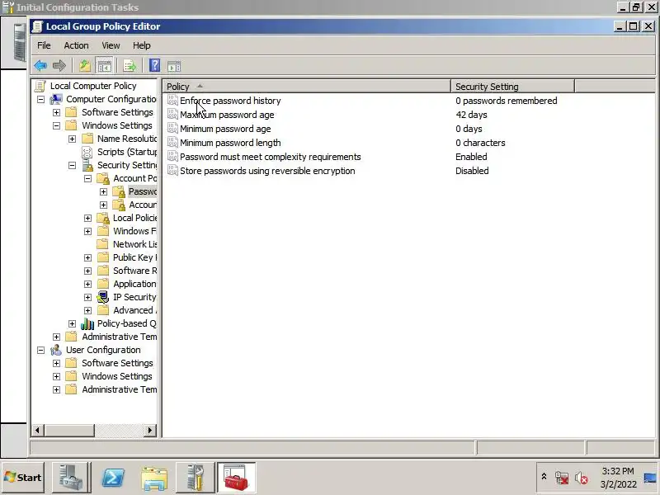Sort by Security Setting column header
Viewport: 660px width, 495px height.
tap(512, 87)
